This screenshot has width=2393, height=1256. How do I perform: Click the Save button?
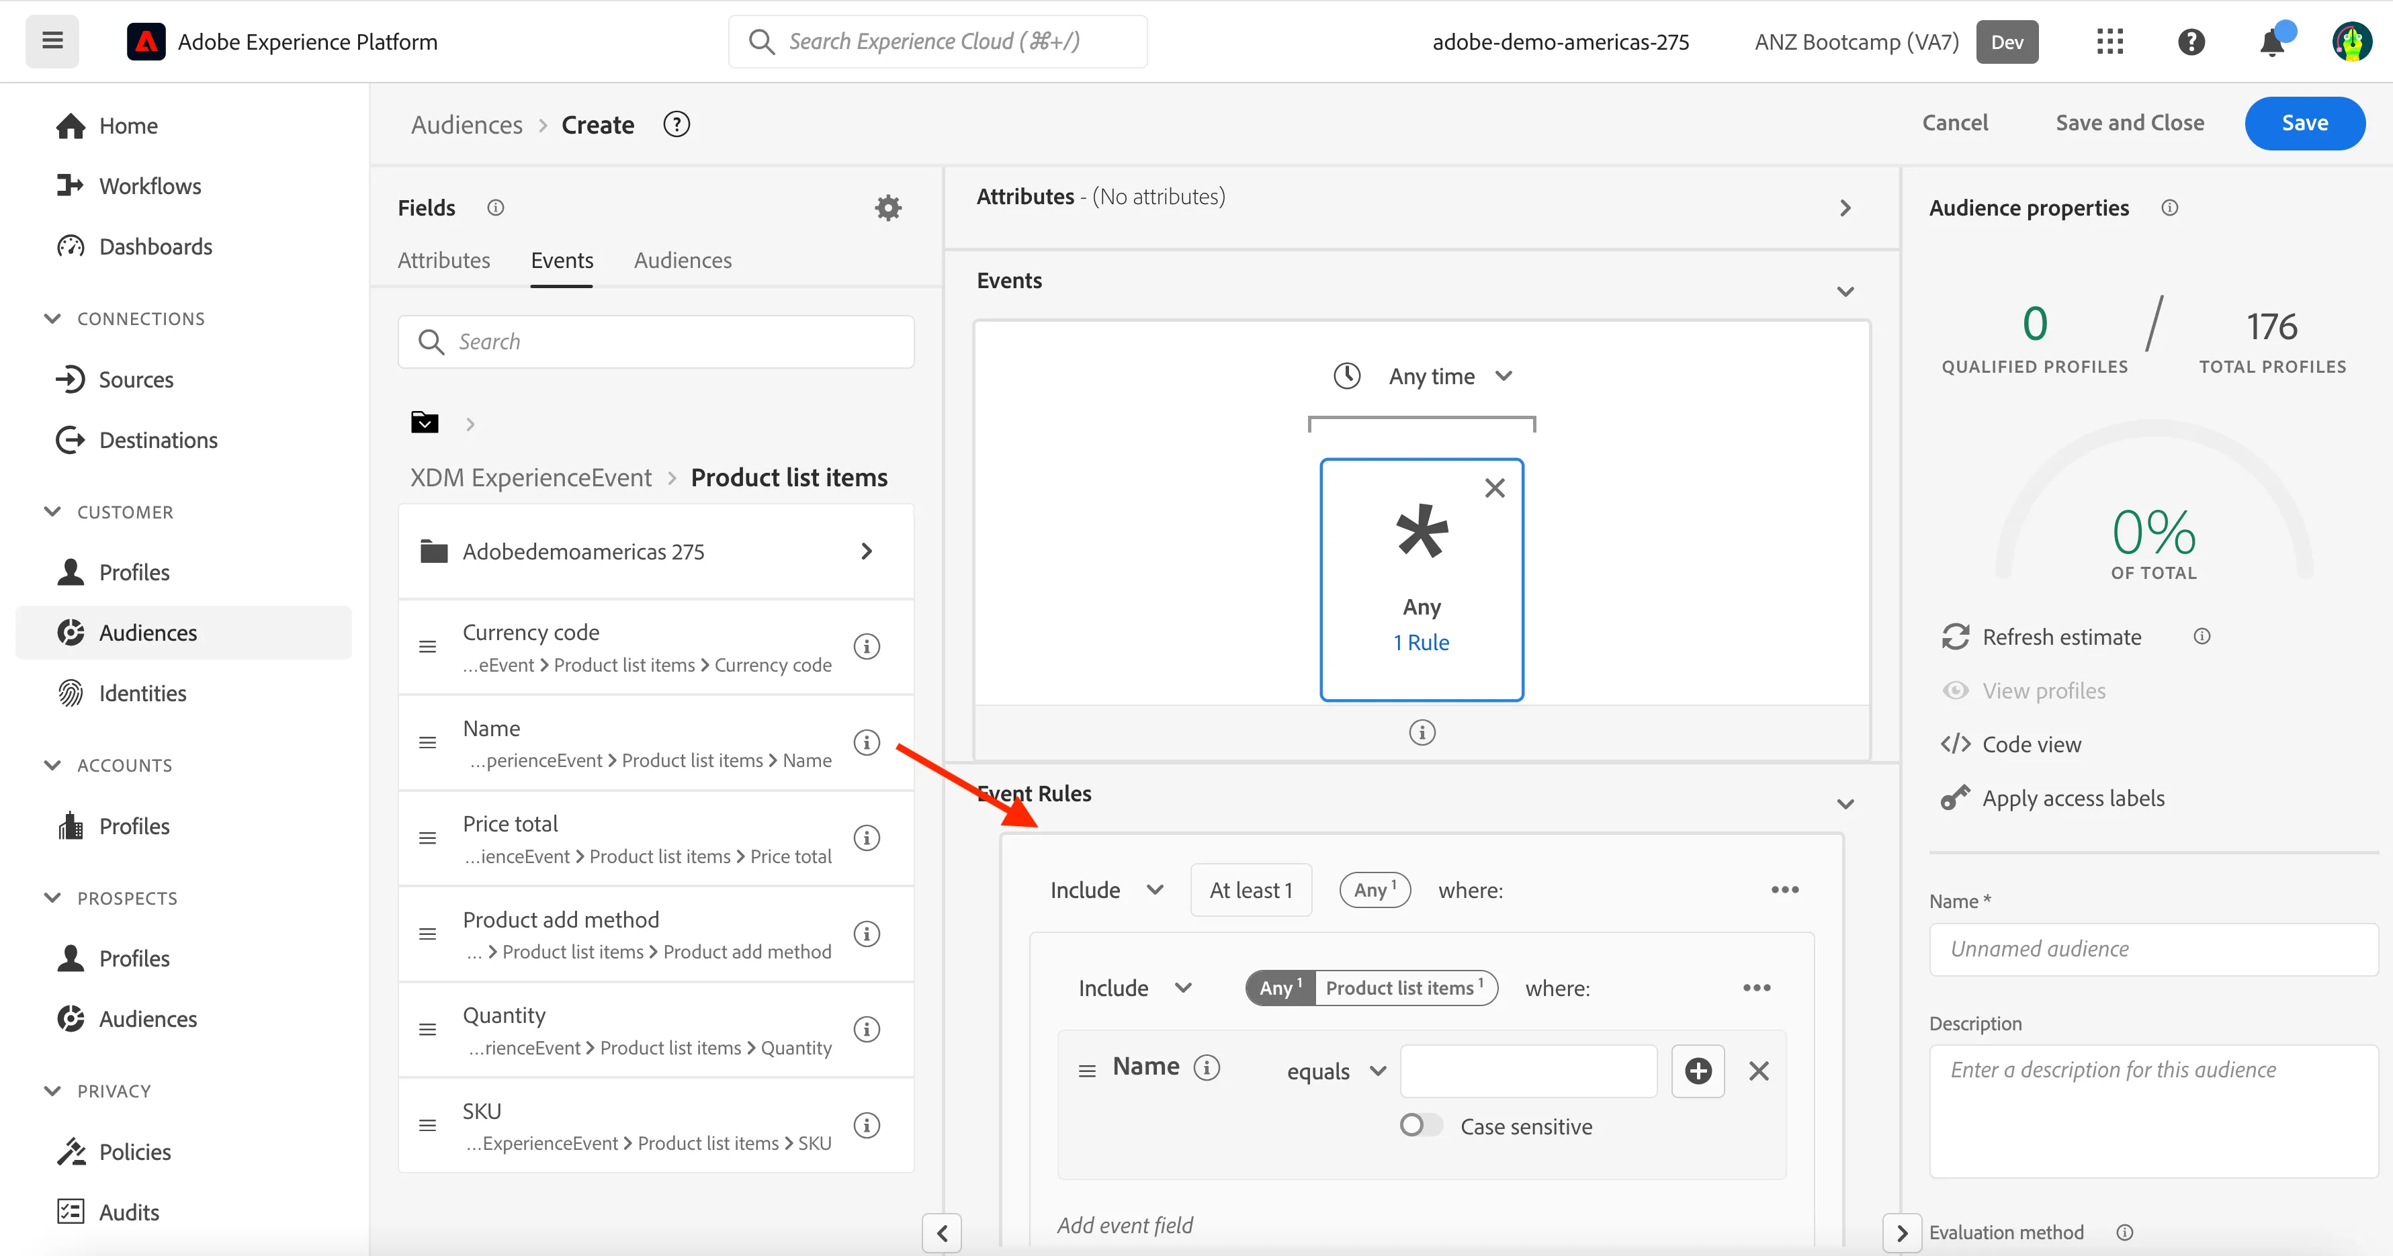click(2304, 123)
